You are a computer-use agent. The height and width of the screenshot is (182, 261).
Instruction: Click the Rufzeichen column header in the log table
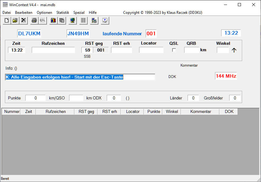click(x=55, y=112)
